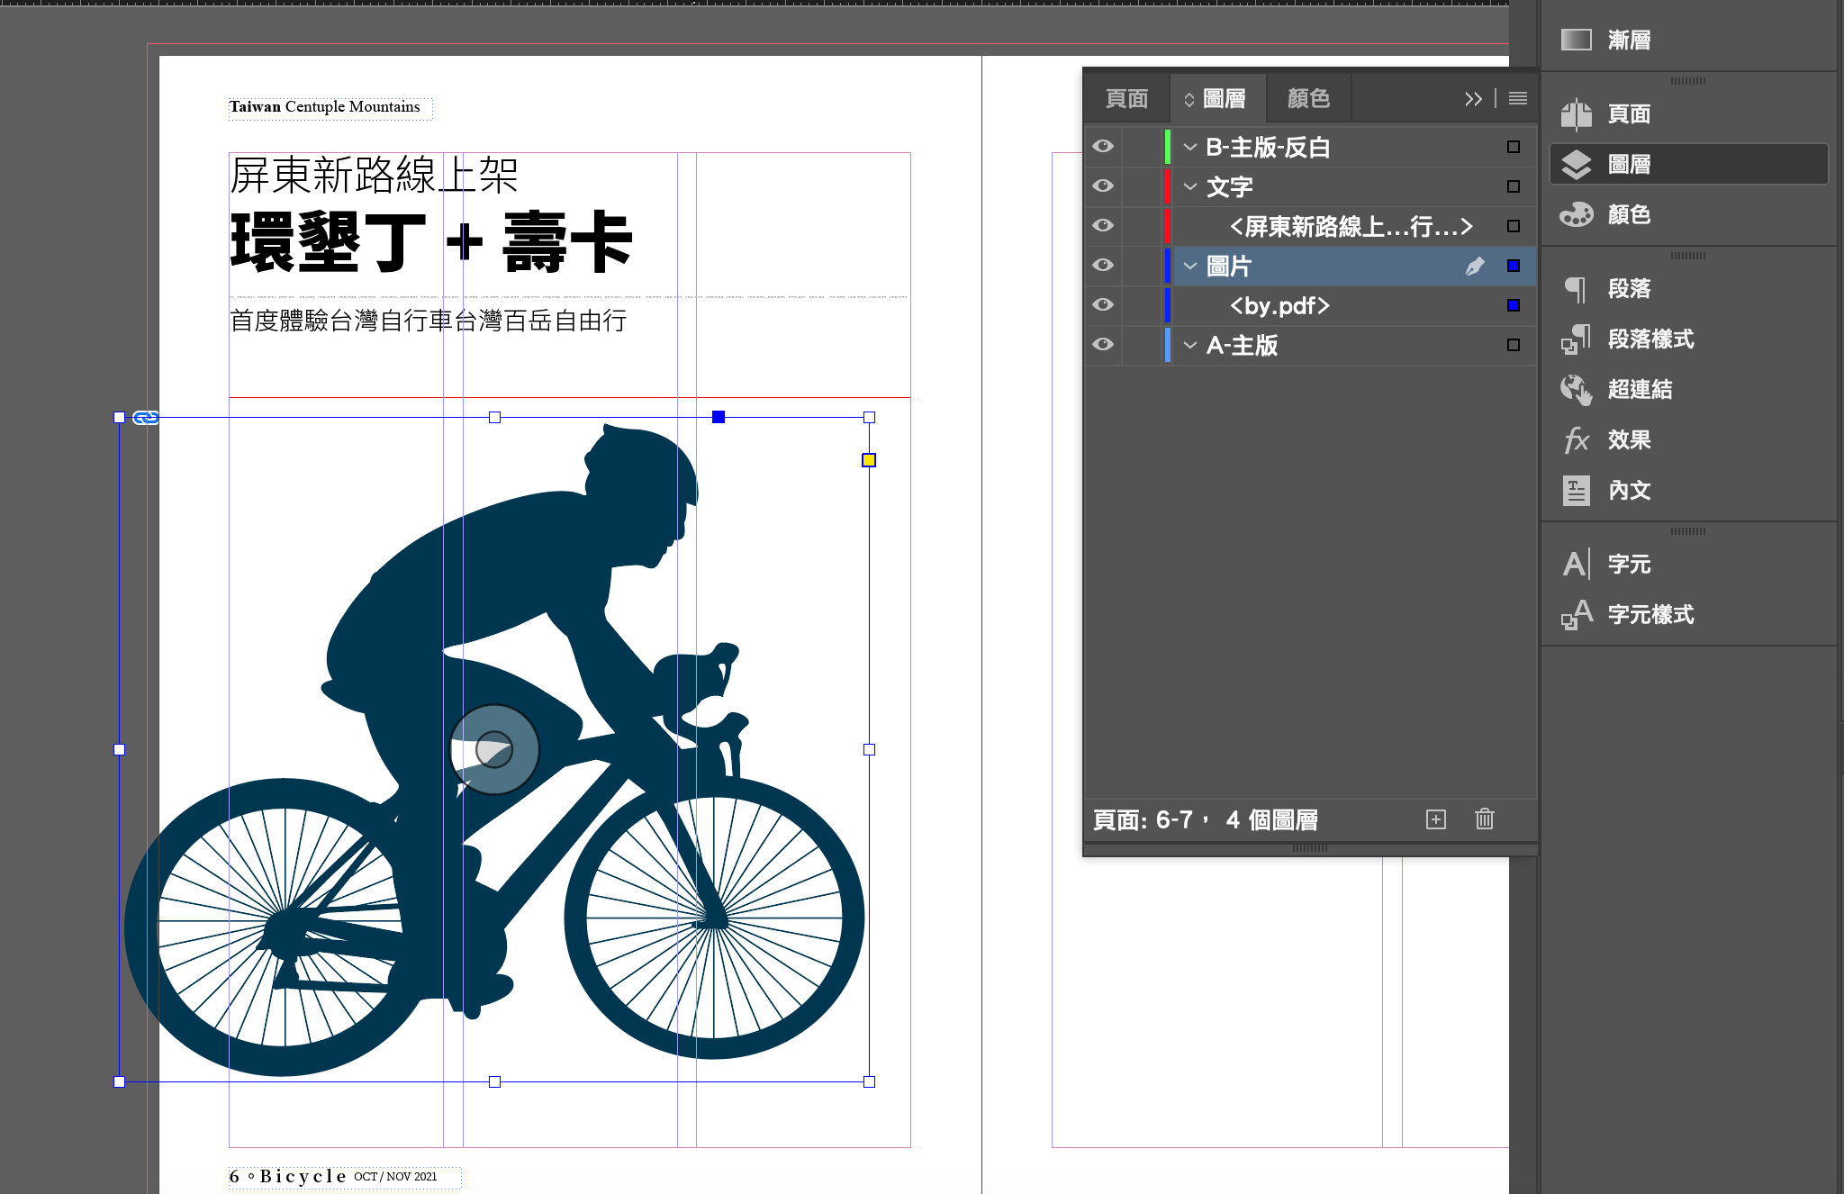Click the blue selection square of <by.pdf>
Screen dimensions: 1844x1194
click(x=1514, y=305)
